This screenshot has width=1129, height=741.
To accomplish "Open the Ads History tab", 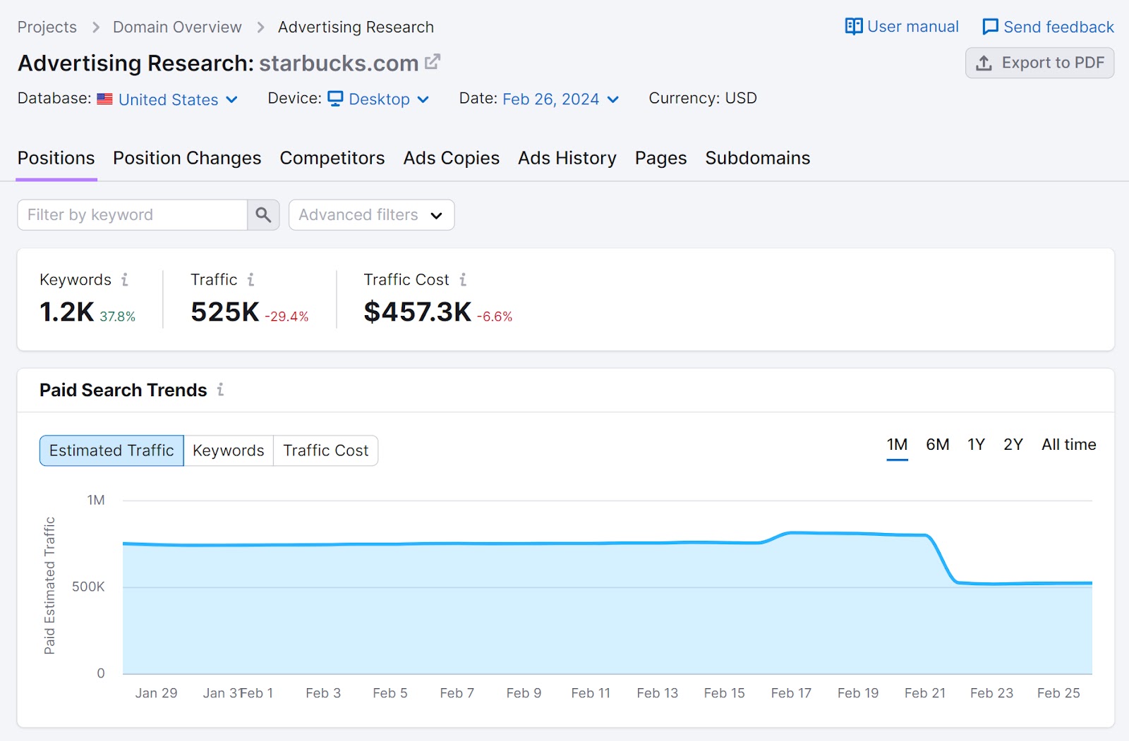I will coord(567,158).
